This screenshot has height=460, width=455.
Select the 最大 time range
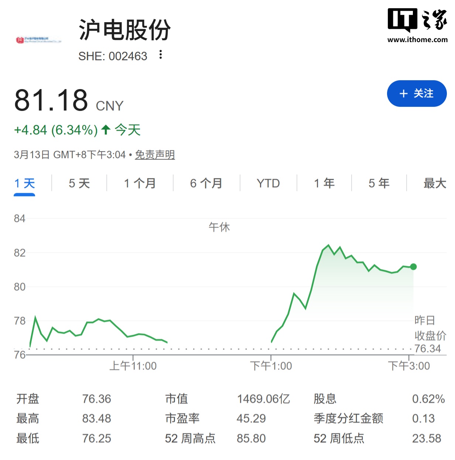434,183
